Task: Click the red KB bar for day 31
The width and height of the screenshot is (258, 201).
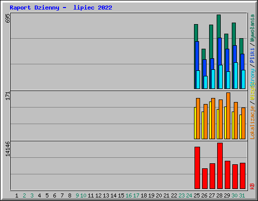Action: pos(242,176)
